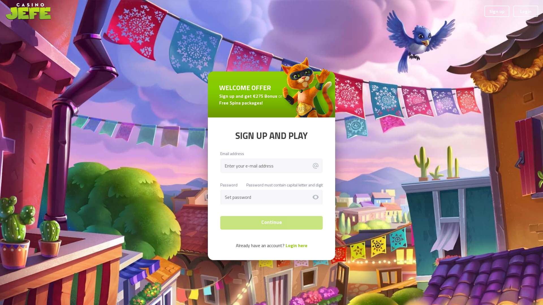Focus the e-mail address input field
This screenshot has width=543, height=305.
271,166
